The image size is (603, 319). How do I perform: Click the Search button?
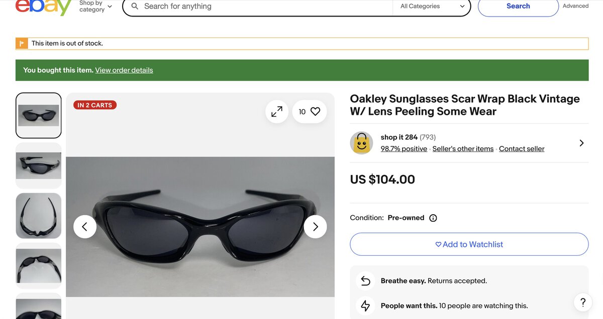(x=518, y=7)
